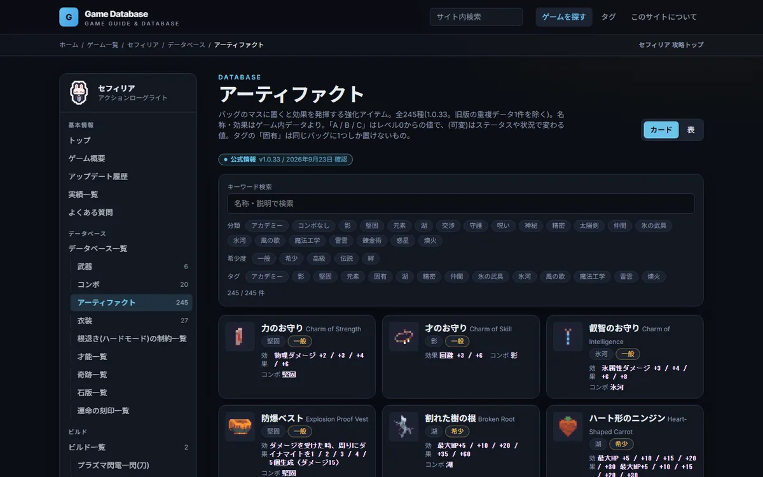763x477 pixels.
Task: Switch to カード view
Action: point(661,130)
